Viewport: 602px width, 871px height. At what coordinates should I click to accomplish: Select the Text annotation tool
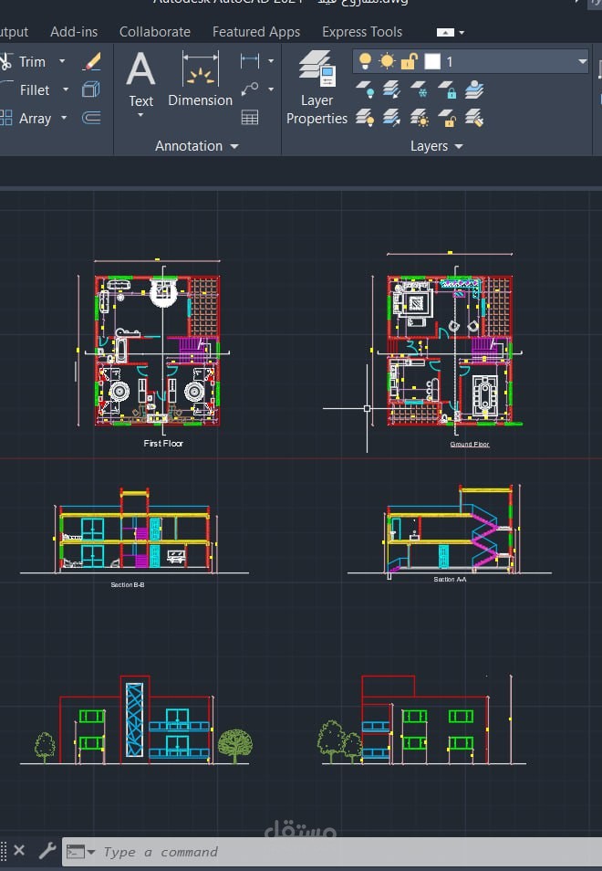141,79
